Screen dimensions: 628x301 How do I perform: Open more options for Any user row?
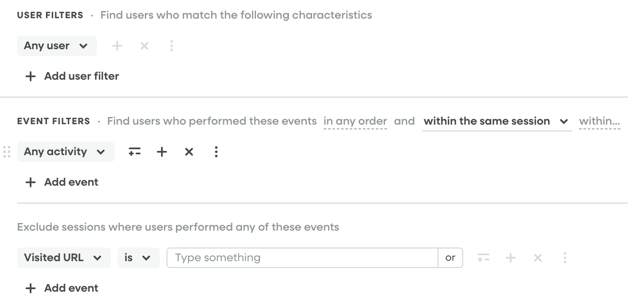(172, 46)
